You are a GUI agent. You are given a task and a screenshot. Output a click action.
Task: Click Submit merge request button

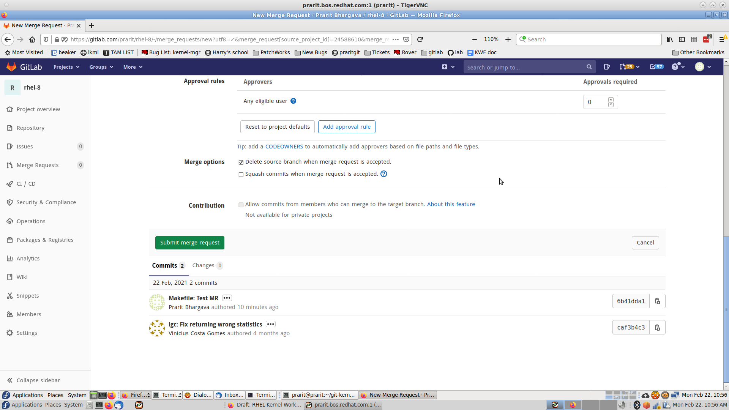point(189,243)
